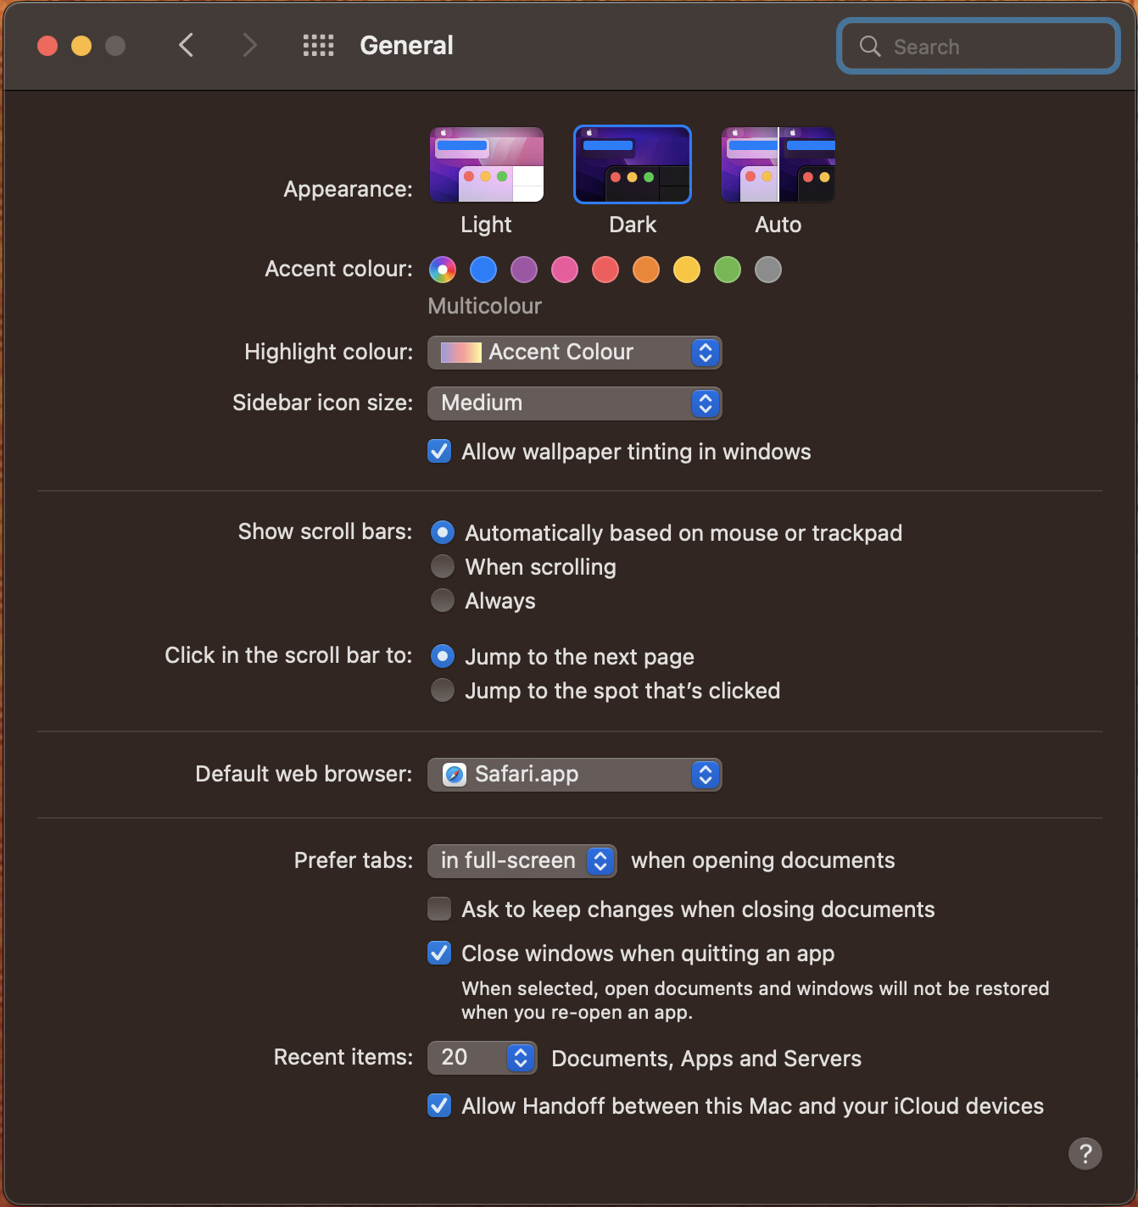Focus the Search field in the toolbar
The width and height of the screenshot is (1138, 1207).
coord(979,46)
